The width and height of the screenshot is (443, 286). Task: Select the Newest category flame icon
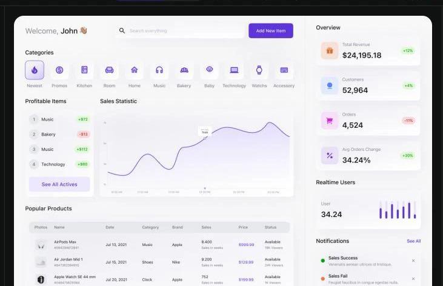point(35,70)
